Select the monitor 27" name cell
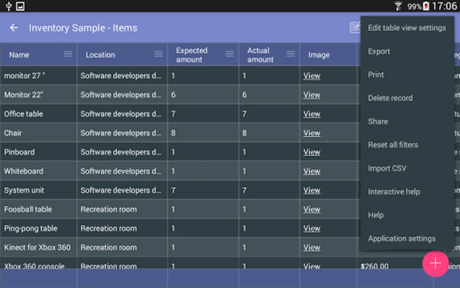This screenshot has height=288, width=460. (39, 76)
